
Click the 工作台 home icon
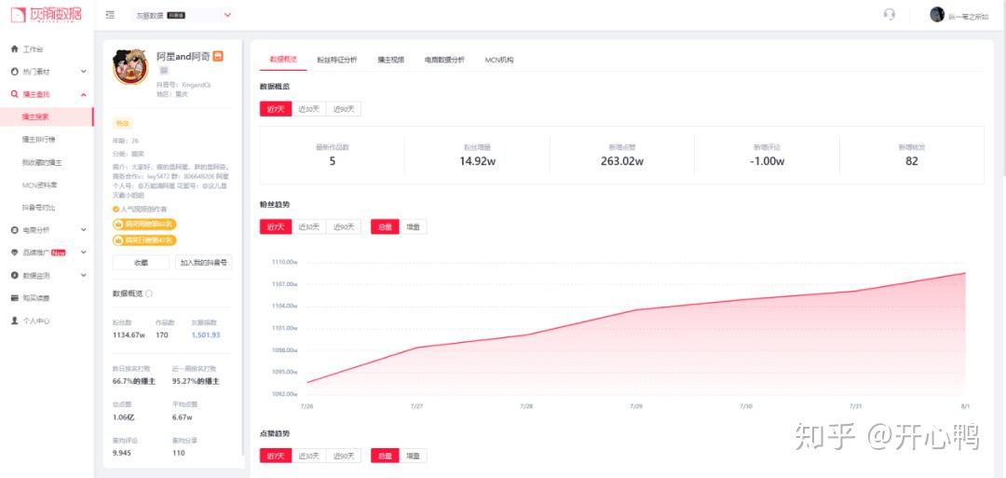(15, 48)
